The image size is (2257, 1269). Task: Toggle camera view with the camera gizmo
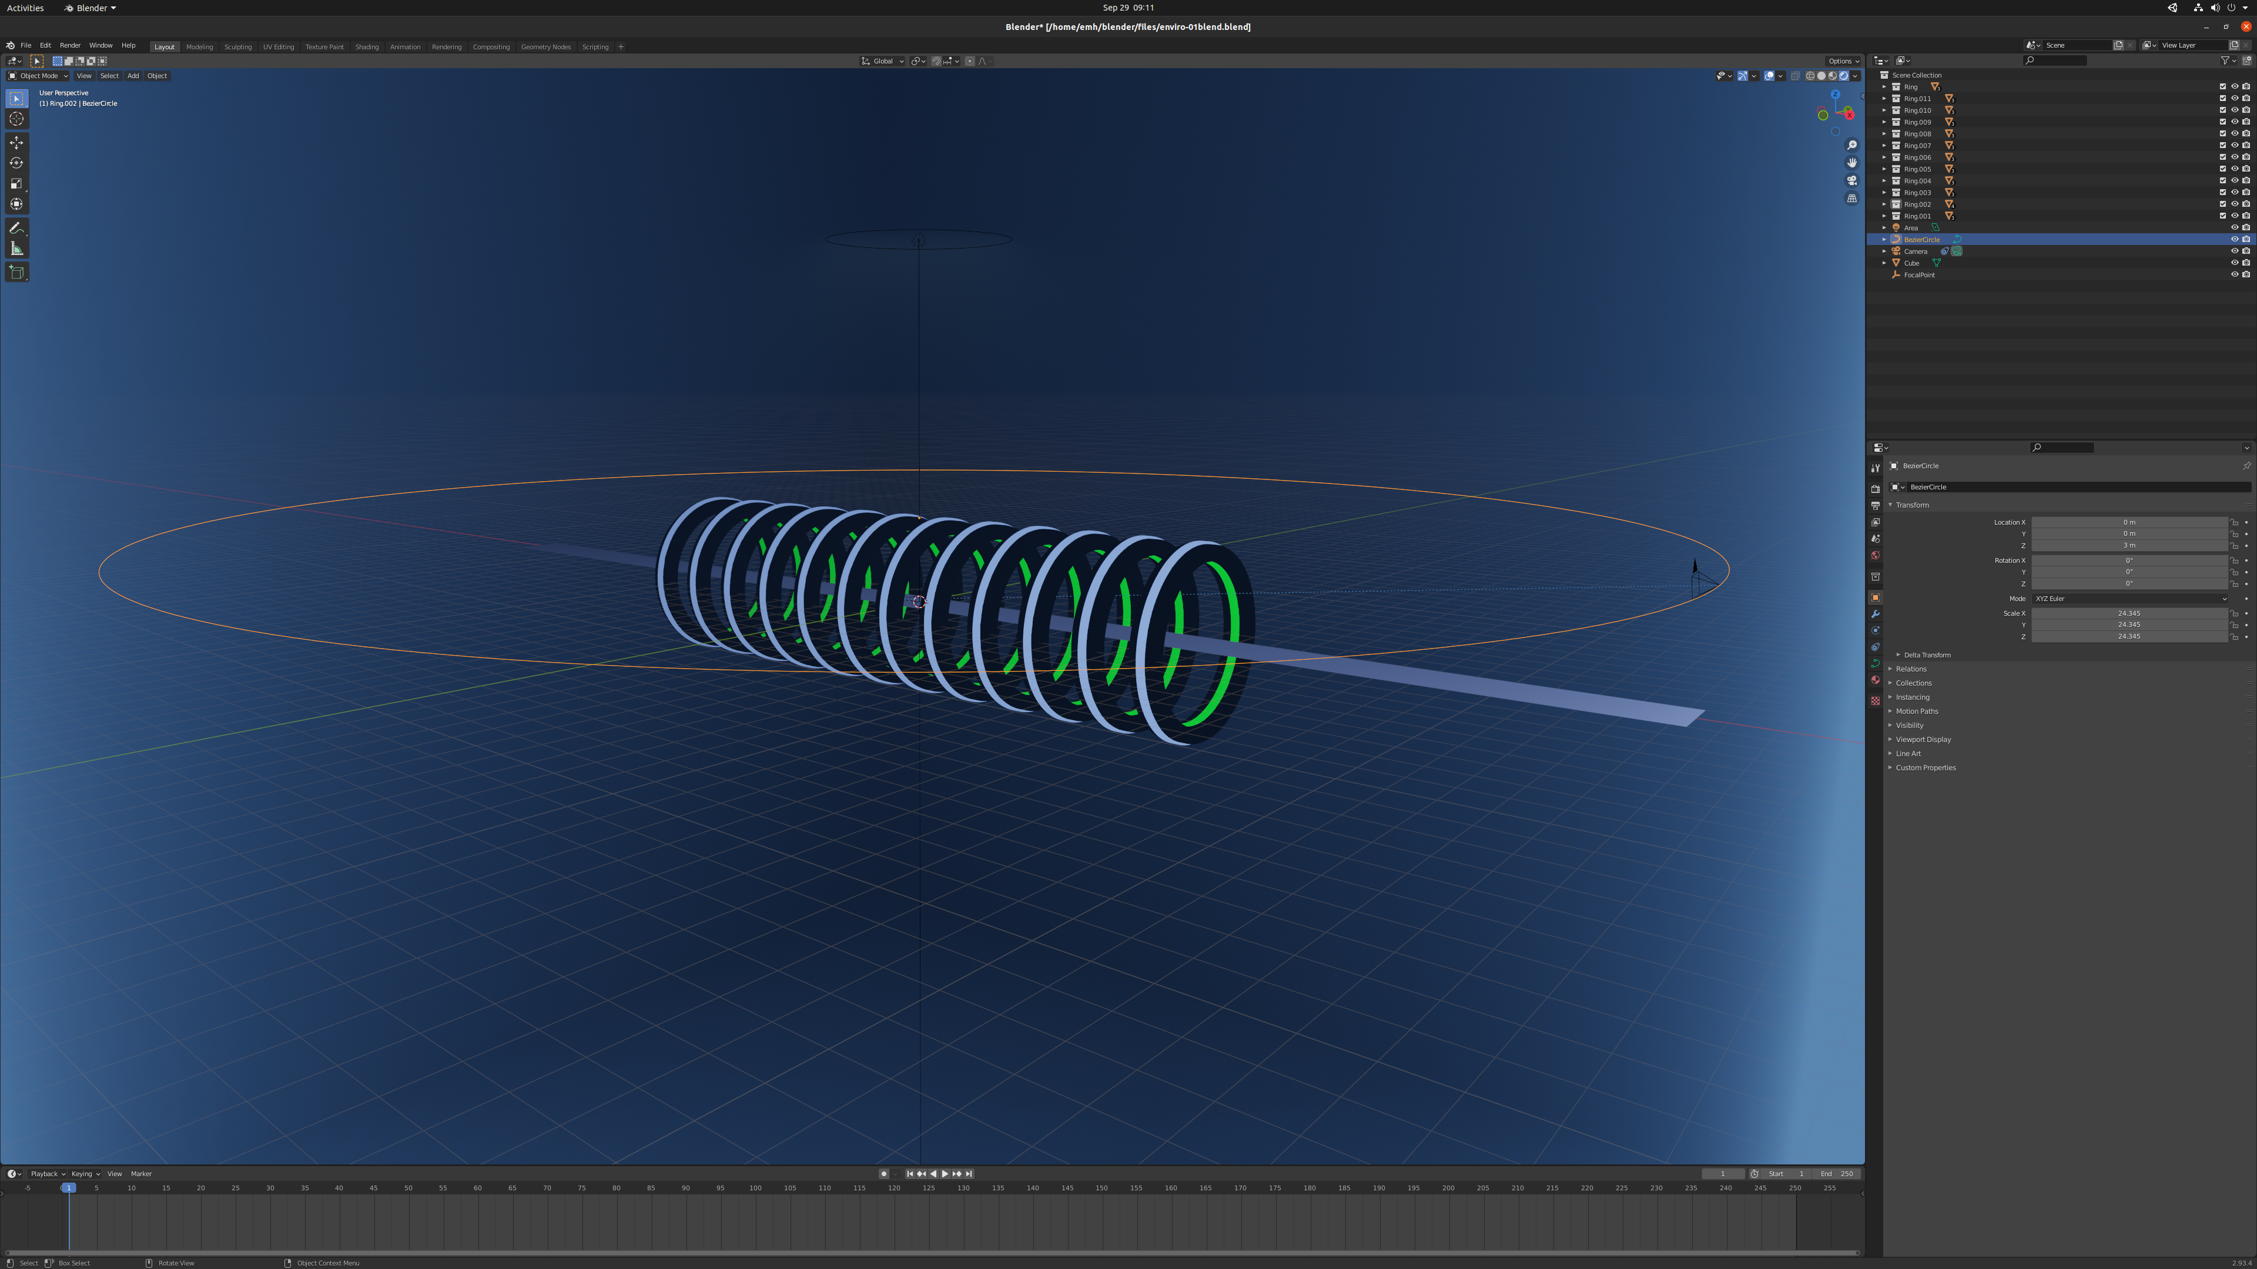1851,180
